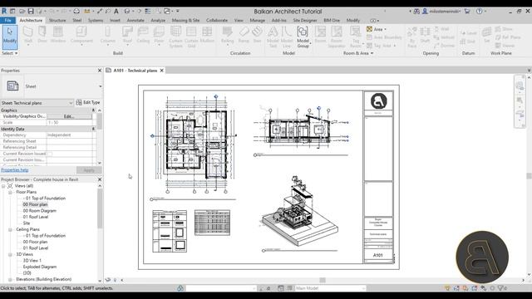
Task: Select the 00 Floor plan under Floor Plans
Action: coord(35,204)
